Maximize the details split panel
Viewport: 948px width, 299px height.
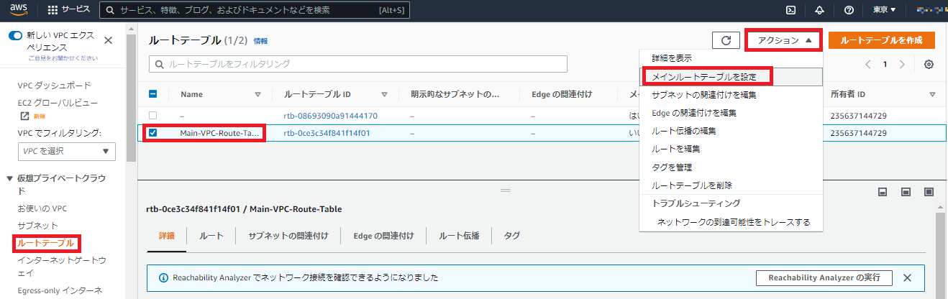coord(929,192)
